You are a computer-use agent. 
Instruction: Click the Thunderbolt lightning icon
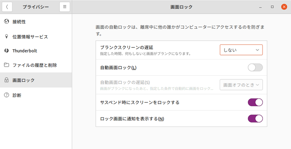tap(6, 51)
